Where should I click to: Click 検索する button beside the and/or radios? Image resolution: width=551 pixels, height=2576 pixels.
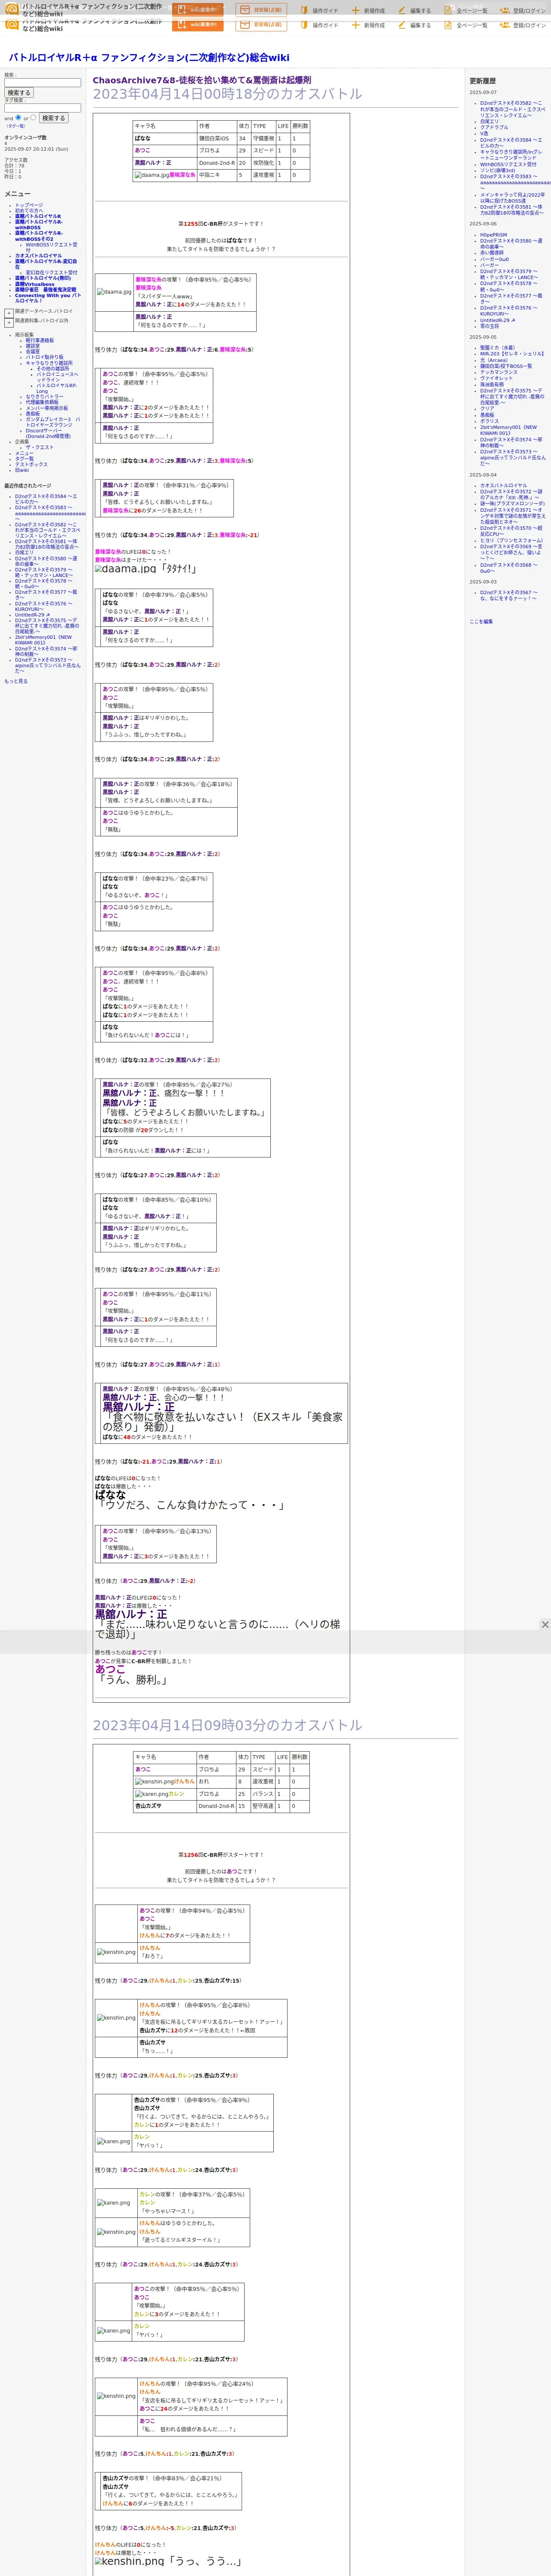pyautogui.click(x=53, y=118)
